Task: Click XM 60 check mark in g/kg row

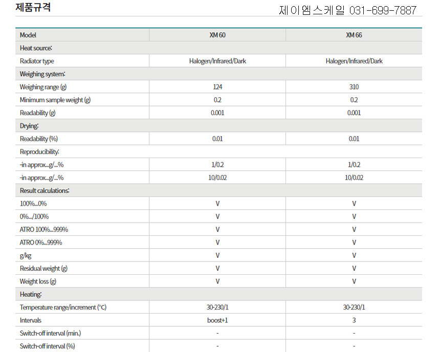Action: tap(217, 255)
